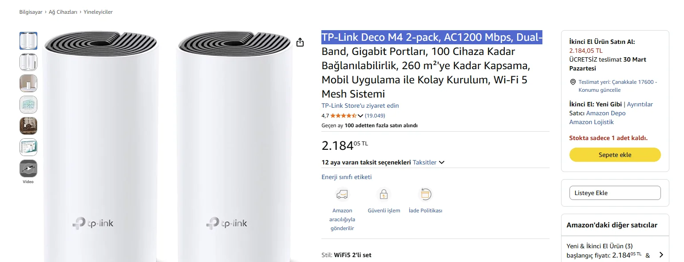This screenshot has width=684, height=262.
Task: Click the star rating icons
Action: point(343,116)
